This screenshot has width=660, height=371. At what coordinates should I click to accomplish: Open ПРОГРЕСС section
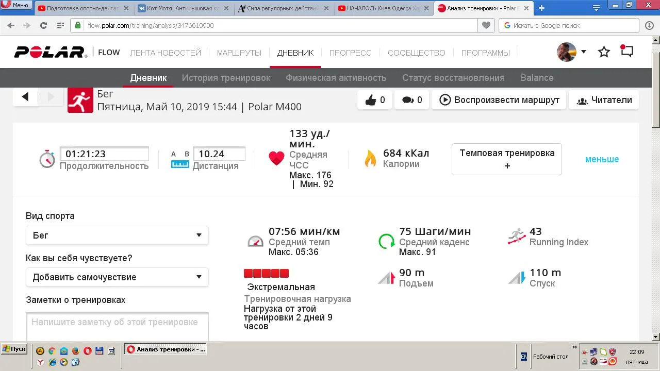pos(351,53)
